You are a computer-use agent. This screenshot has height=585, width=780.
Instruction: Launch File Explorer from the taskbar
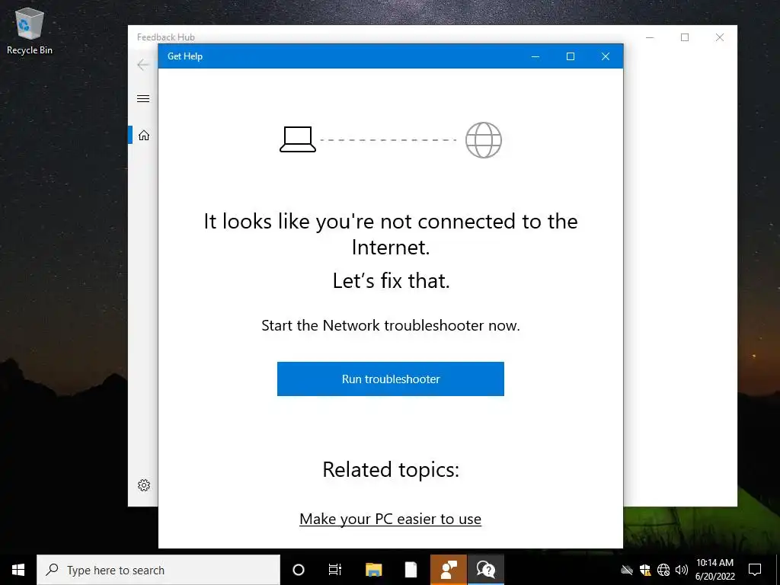click(x=373, y=570)
